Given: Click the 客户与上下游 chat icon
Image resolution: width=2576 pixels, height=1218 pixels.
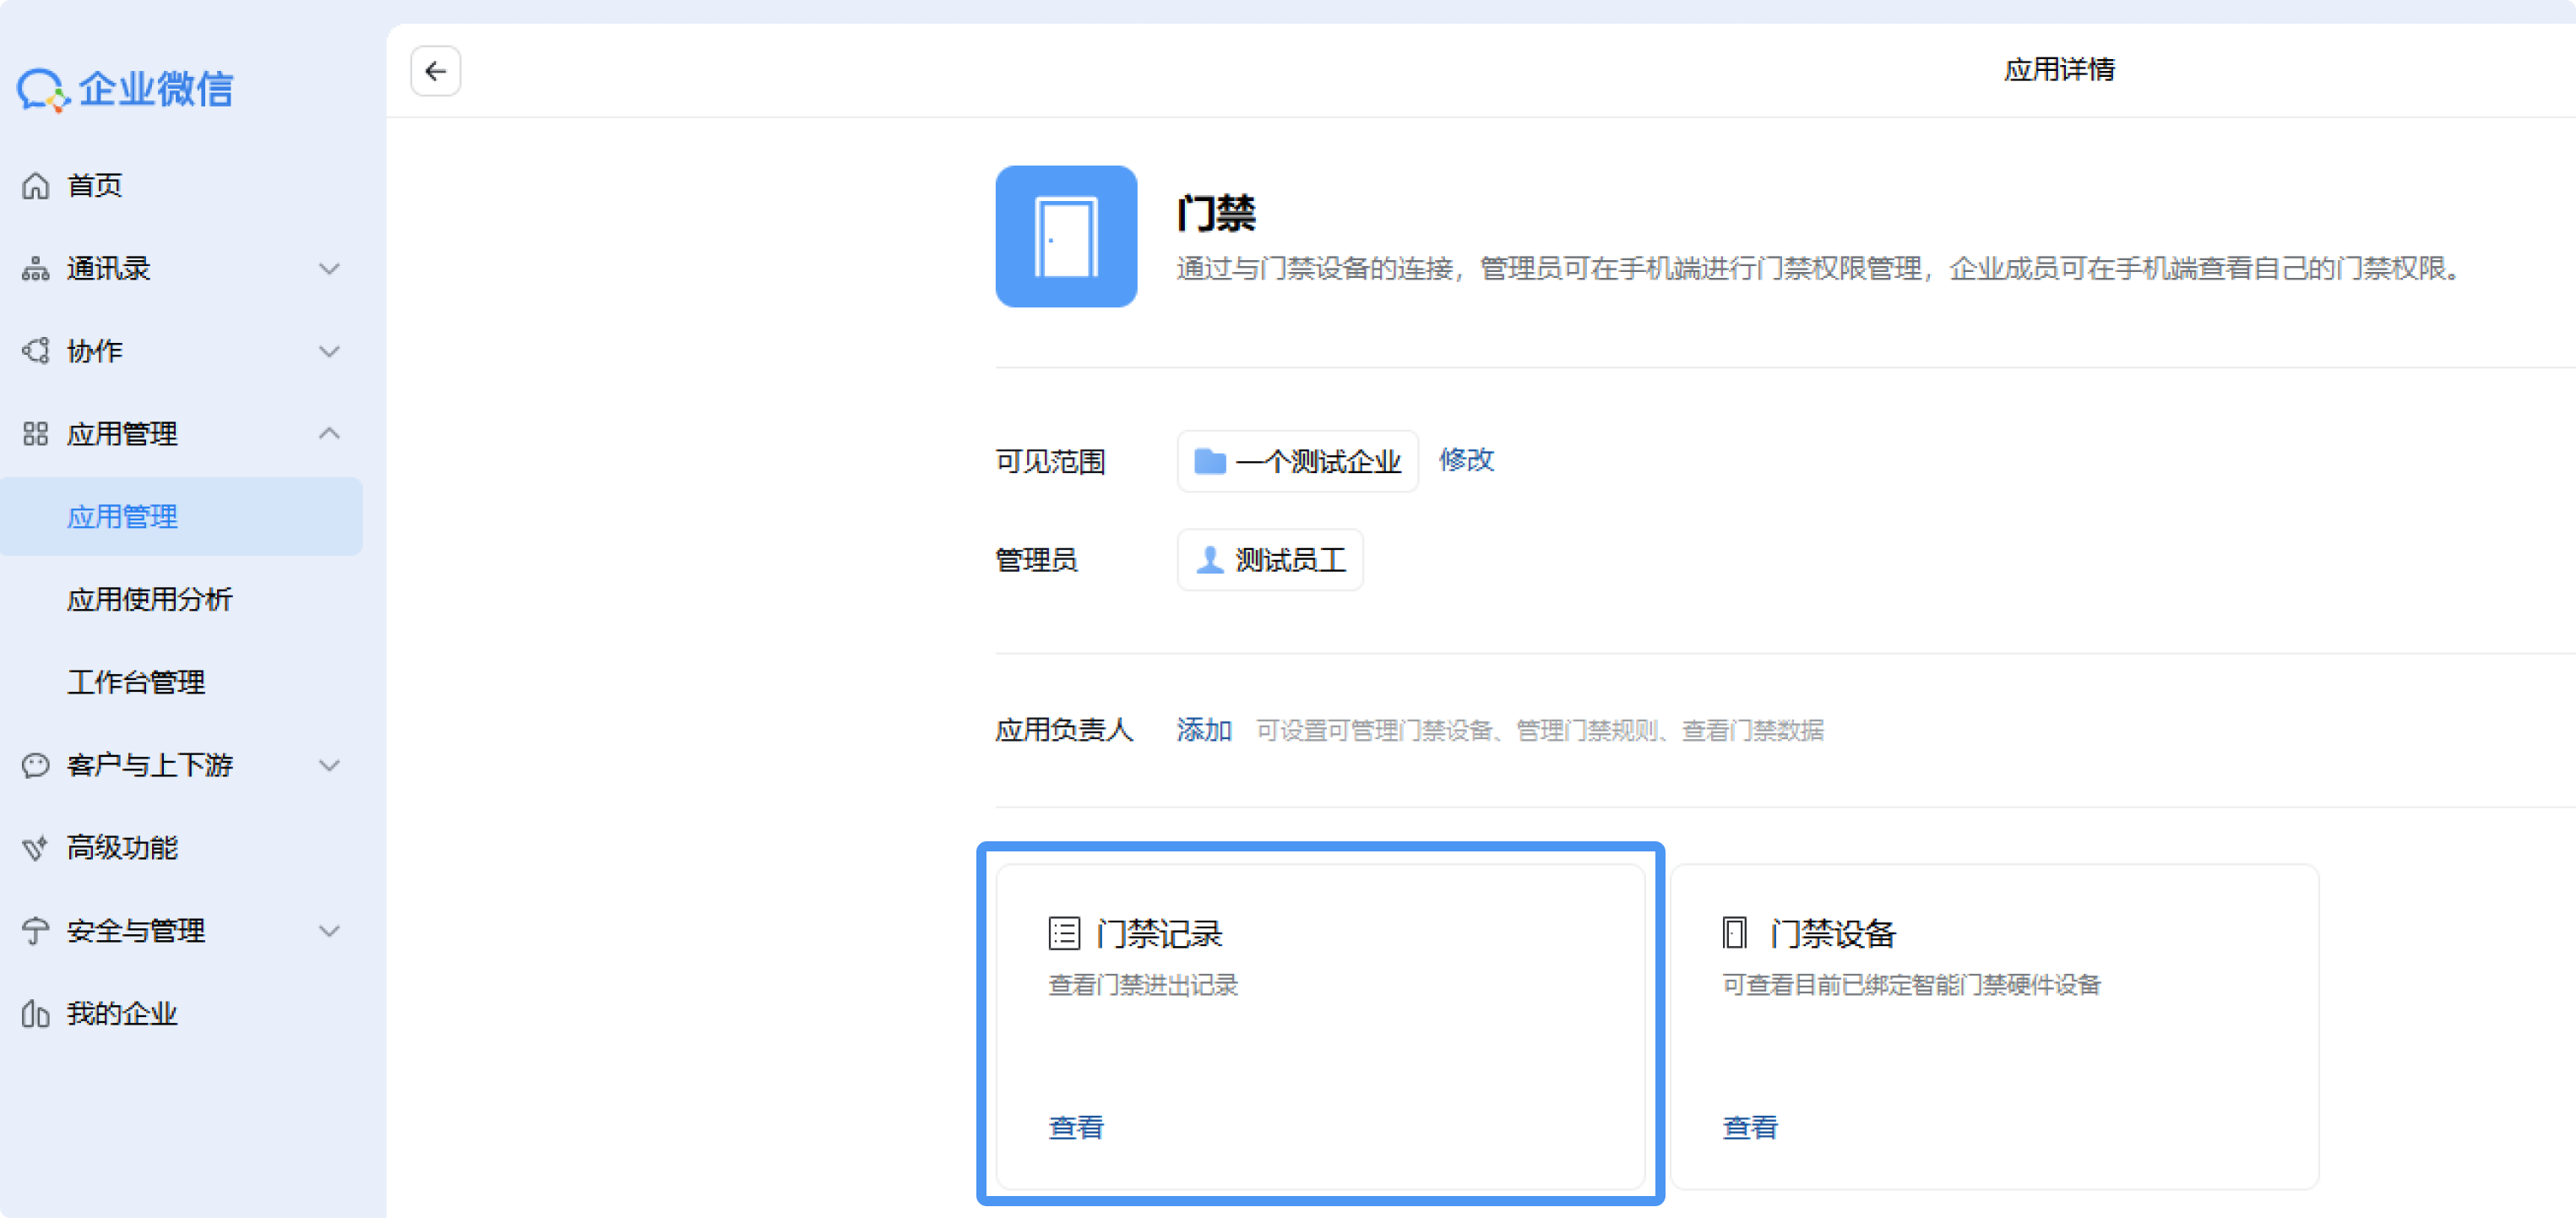Looking at the screenshot, I should coord(35,766).
